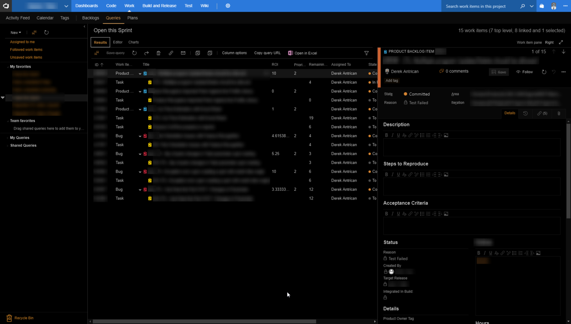This screenshot has height=324, width=571.
Task: Open the work item History tab icon
Action: [526, 113]
